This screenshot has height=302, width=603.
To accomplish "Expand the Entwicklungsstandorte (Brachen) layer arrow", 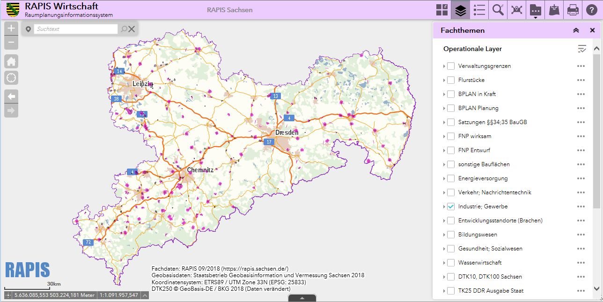I will [444, 221].
